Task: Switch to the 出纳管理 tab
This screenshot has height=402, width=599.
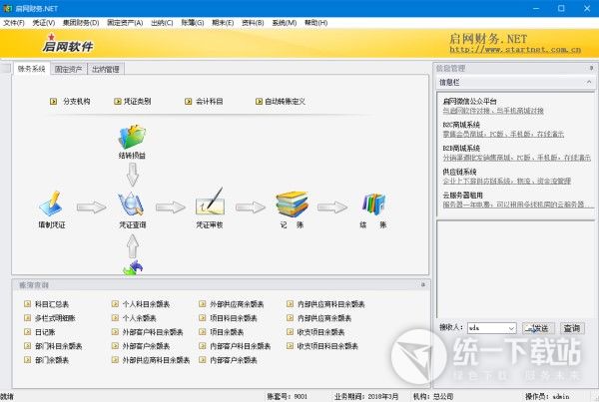Action: (x=105, y=70)
